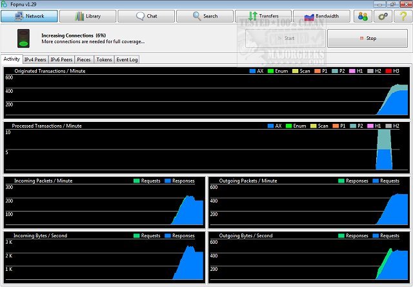Click the Incoming Packets / Minute title

(43, 181)
